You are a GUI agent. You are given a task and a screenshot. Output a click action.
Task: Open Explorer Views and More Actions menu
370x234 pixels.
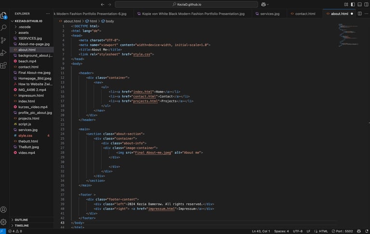pos(48,13)
